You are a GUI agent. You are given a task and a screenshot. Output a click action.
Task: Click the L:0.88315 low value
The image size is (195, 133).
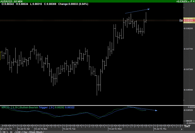[36, 4]
